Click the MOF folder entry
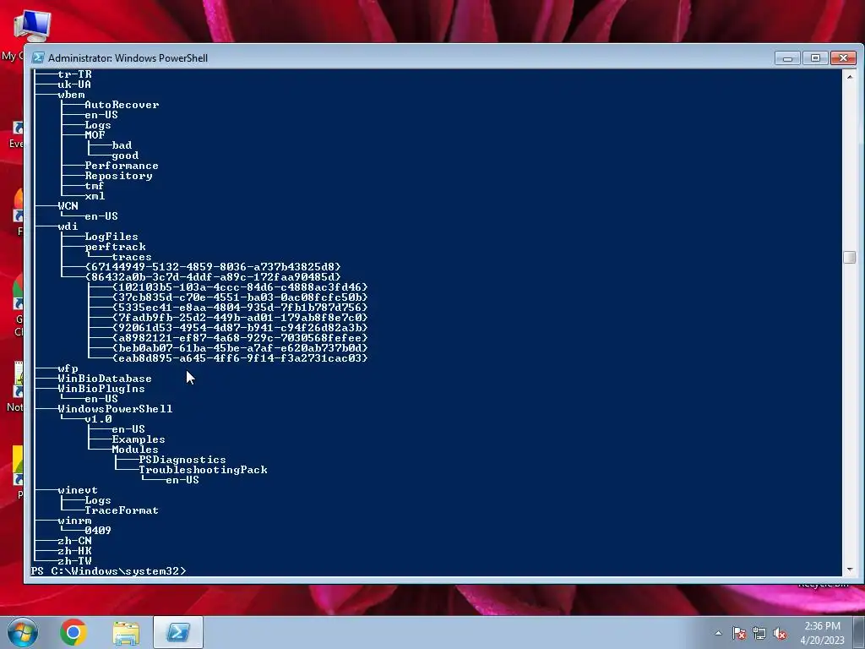The height and width of the screenshot is (649, 865). (x=95, y=134)
